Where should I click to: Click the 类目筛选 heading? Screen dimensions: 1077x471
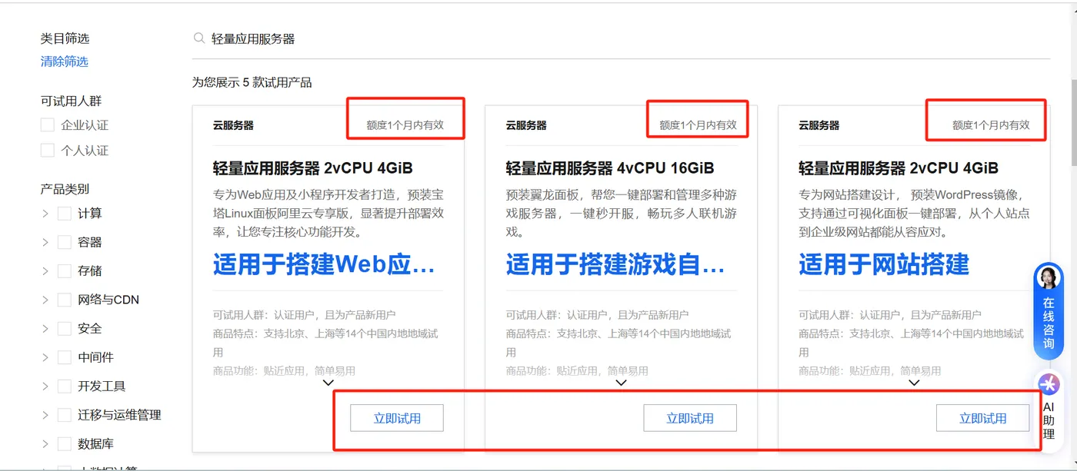[65, 38]
